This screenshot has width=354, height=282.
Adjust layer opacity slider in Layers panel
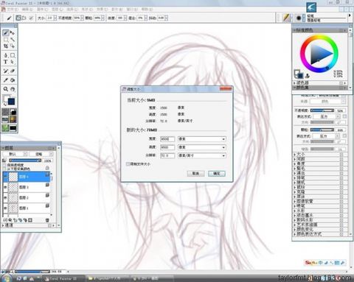(25, 161)
